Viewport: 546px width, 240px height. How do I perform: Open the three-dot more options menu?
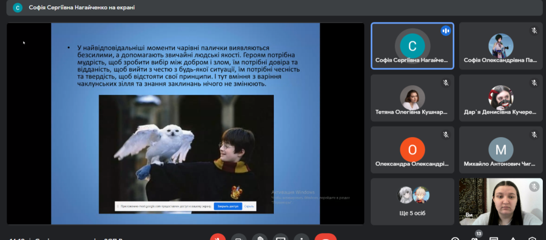point(301,238)
